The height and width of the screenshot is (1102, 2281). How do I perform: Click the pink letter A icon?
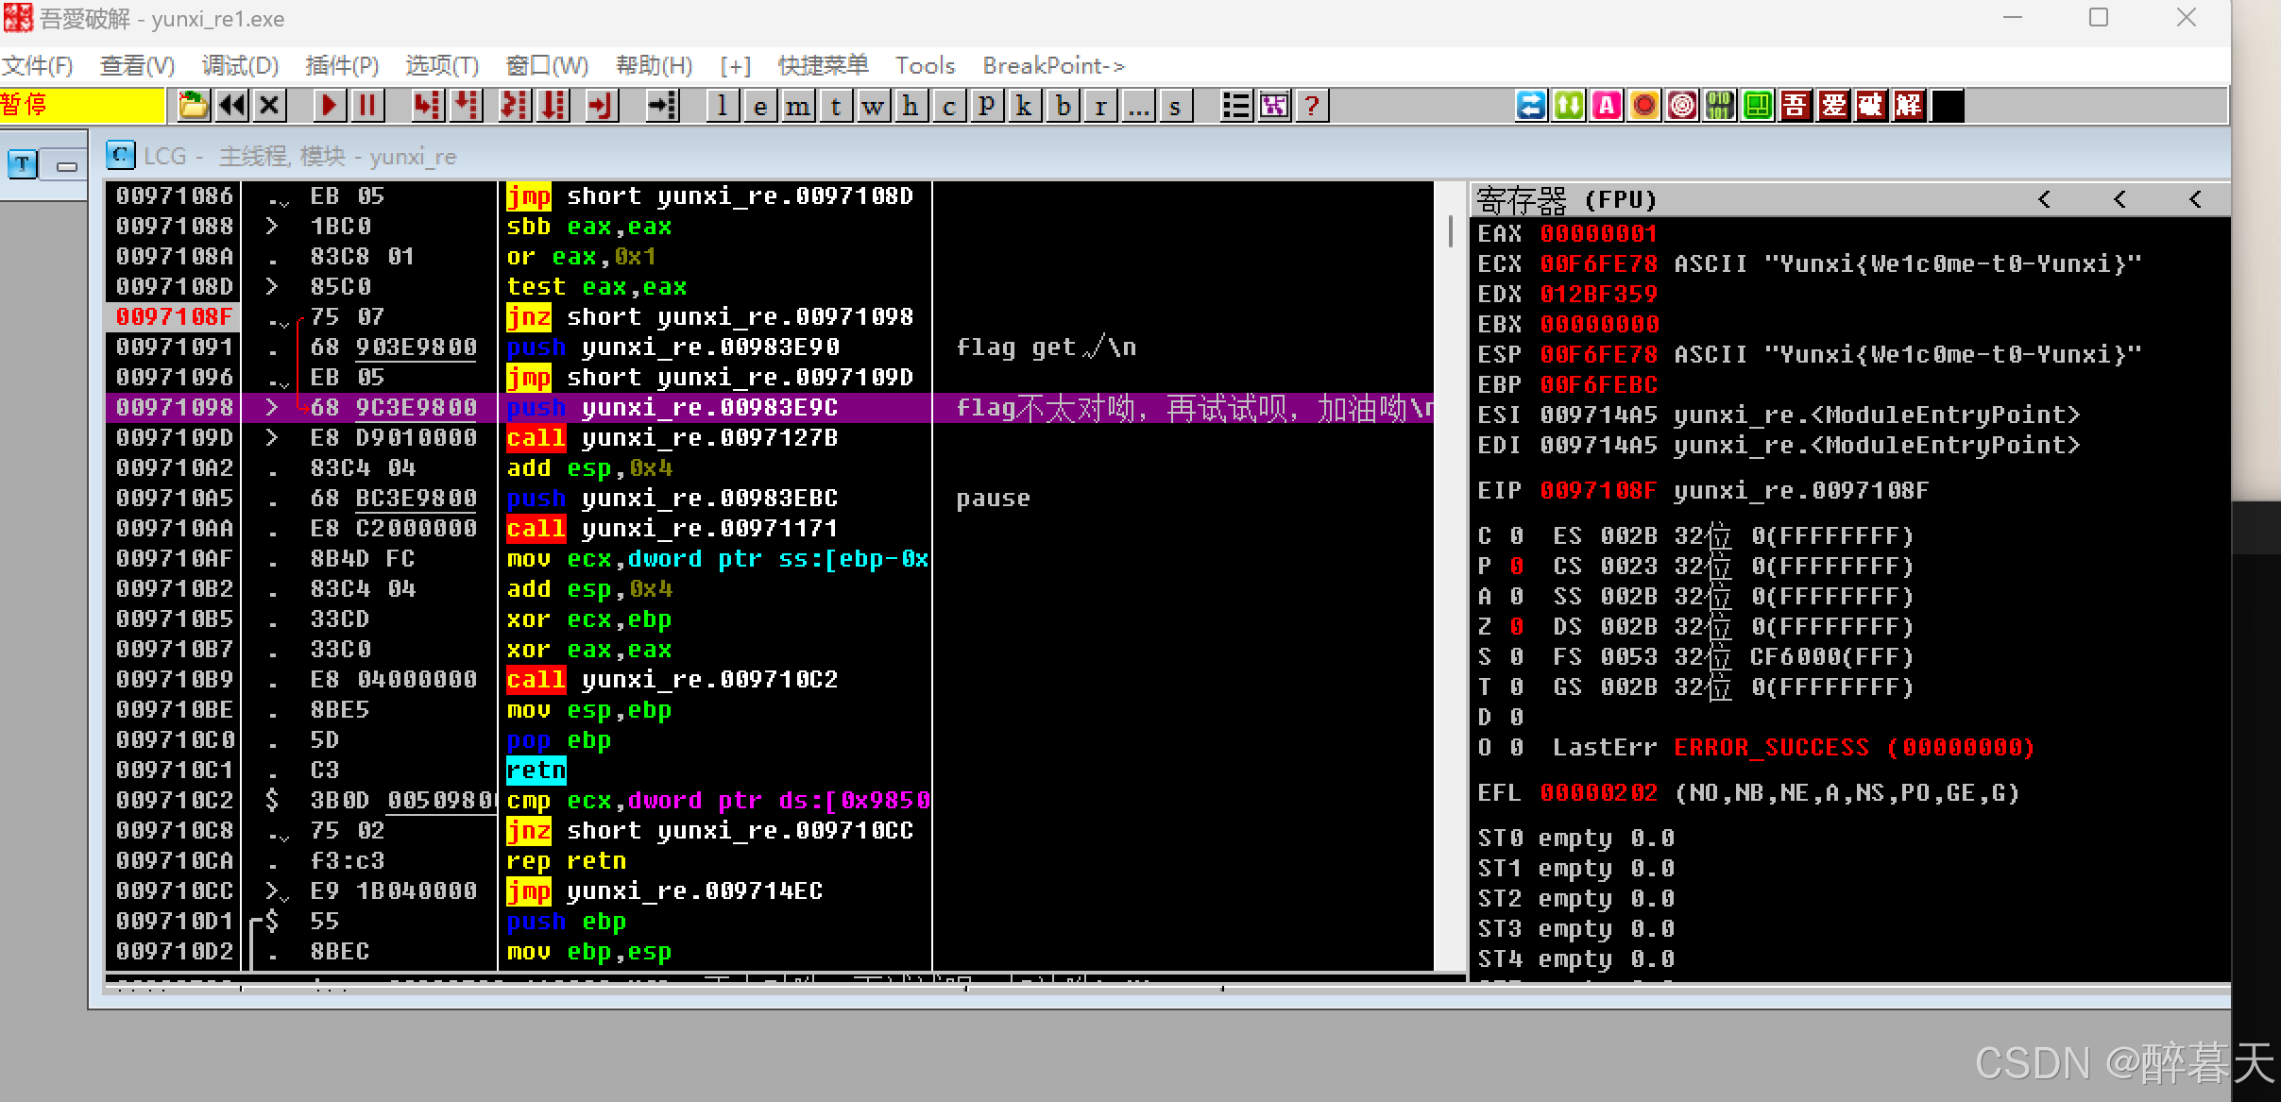(1606, 105)
